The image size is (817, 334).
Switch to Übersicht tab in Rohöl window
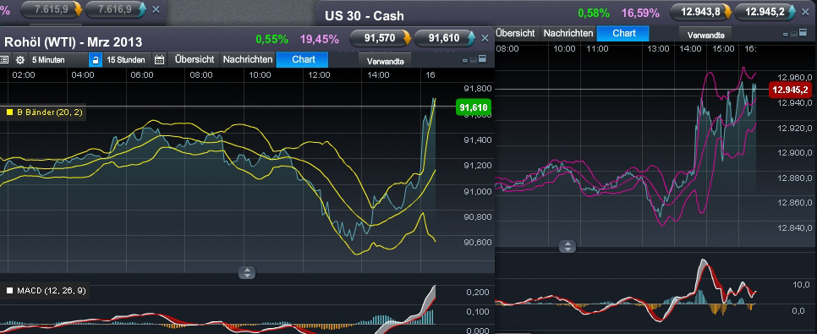195,59
